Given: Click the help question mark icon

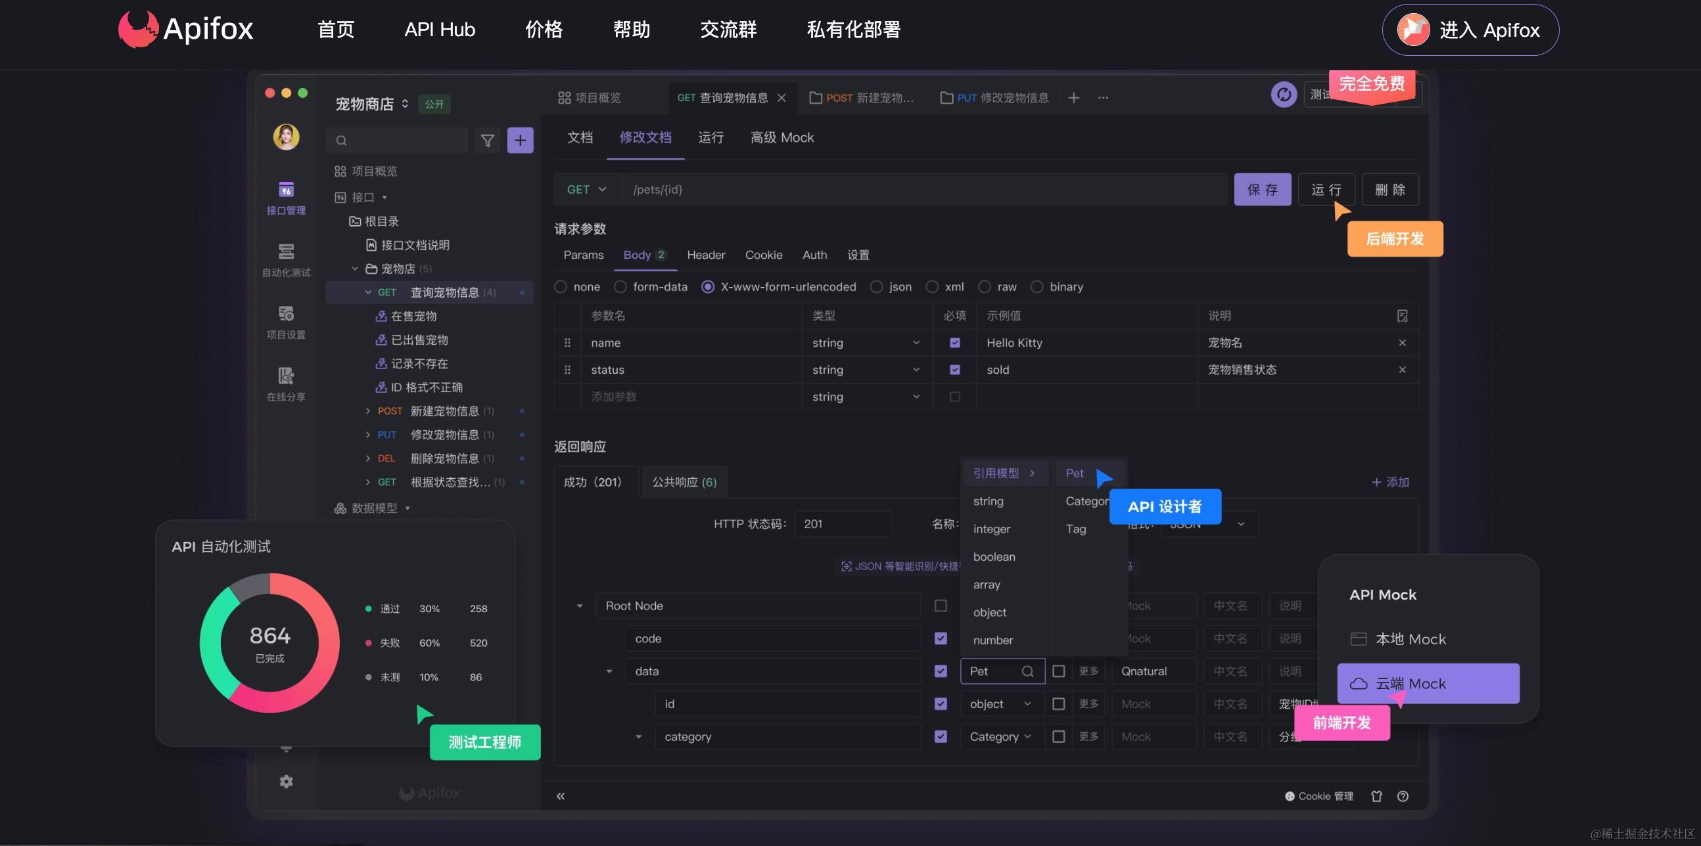Looking at the screenshot, I should pos(1403,796).
